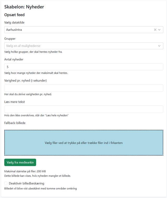The image size is (167, 198).
Task: Click the Varighed pr. nyhed input box
Action: tap(83, 88)
